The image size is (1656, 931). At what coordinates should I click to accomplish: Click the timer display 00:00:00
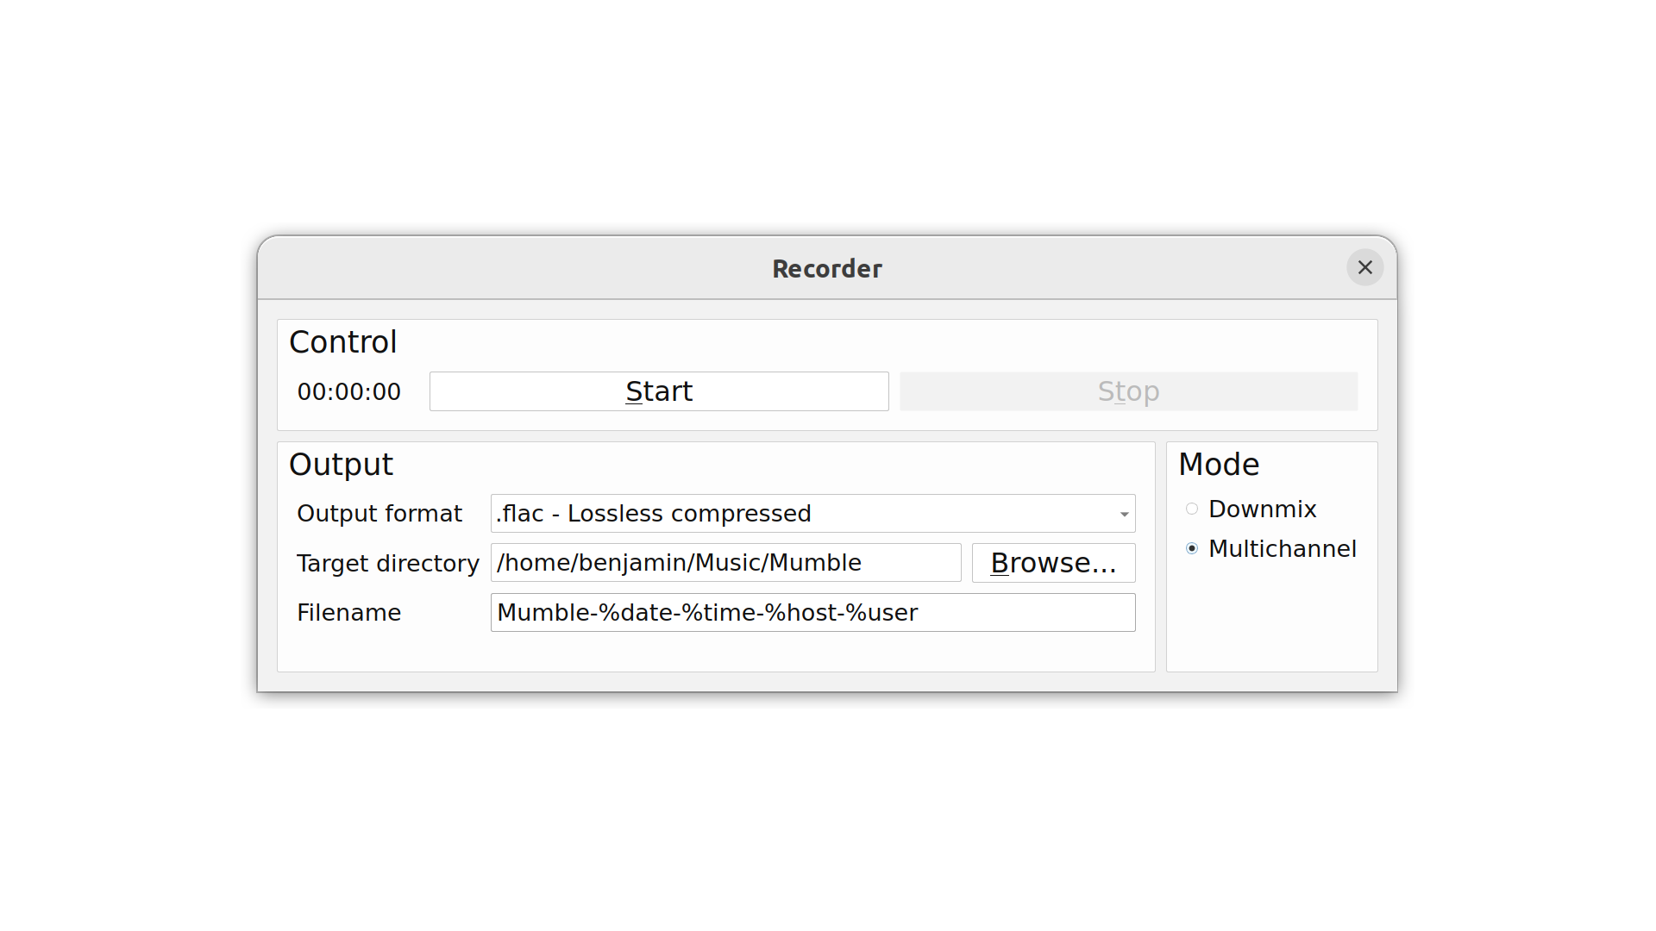348,392
